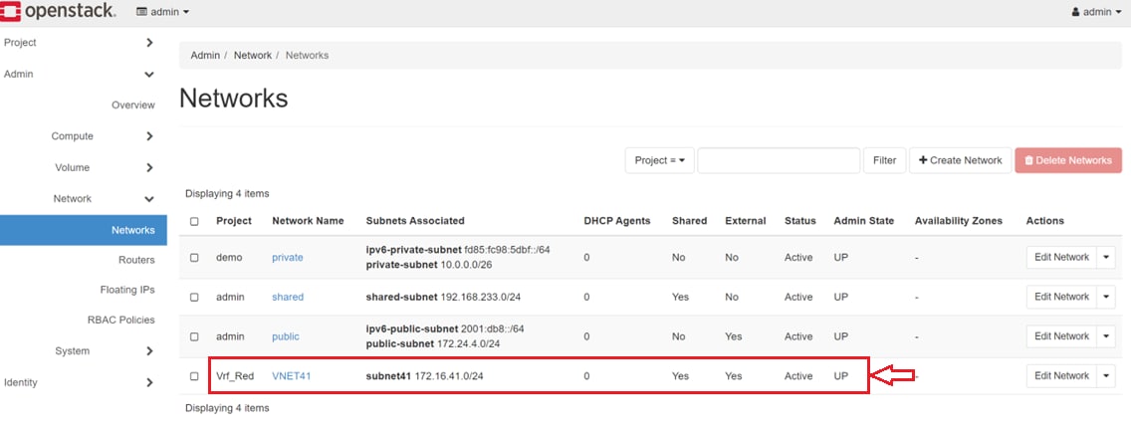Open the Overview page

[132, 106]
